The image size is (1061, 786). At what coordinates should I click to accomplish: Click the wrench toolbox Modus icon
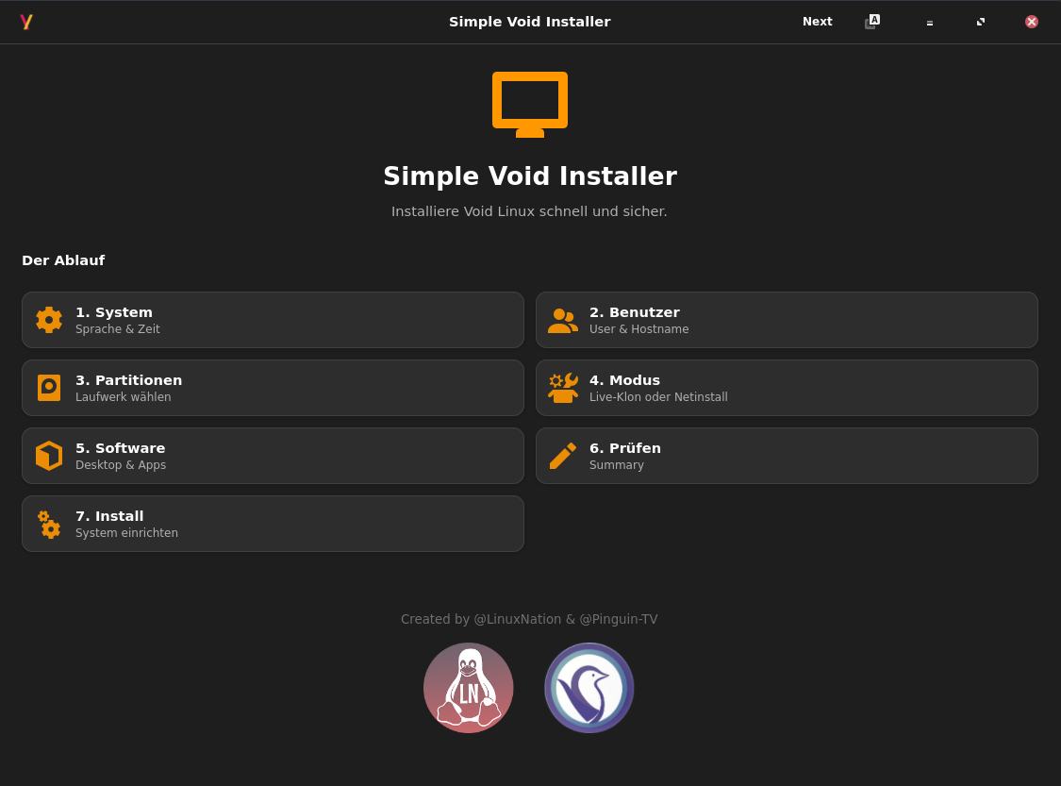[x=563, y=388]
